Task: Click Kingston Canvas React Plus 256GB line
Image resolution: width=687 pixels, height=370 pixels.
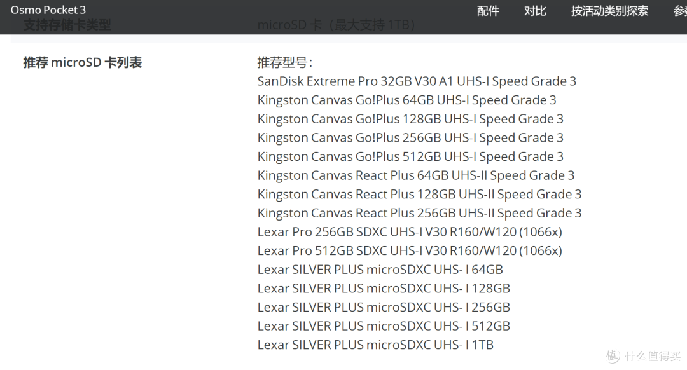Action: pyautogui.click(x=419, y=213)
